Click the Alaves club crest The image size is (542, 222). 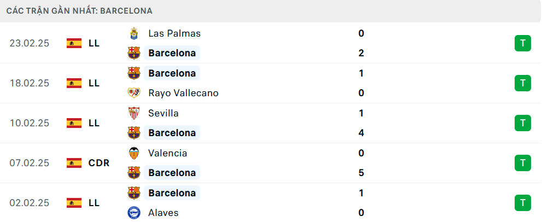(133, 213)
